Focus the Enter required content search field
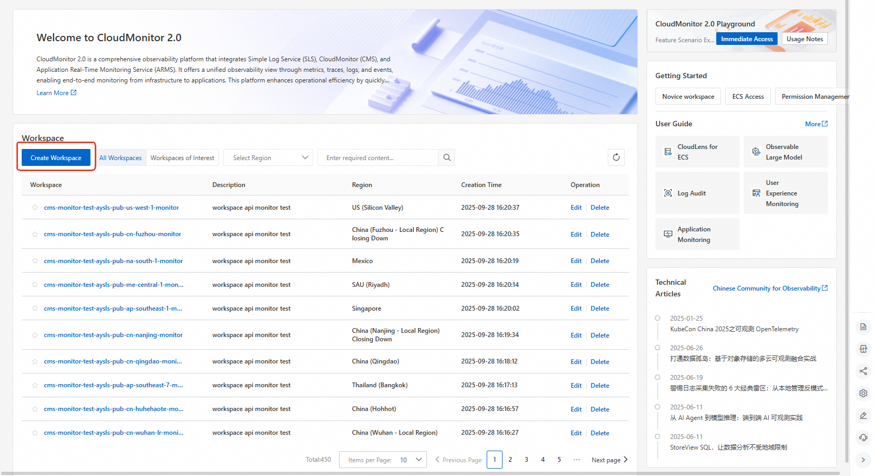This screenshot has height=476, width=876. click(x=378, y=157)
